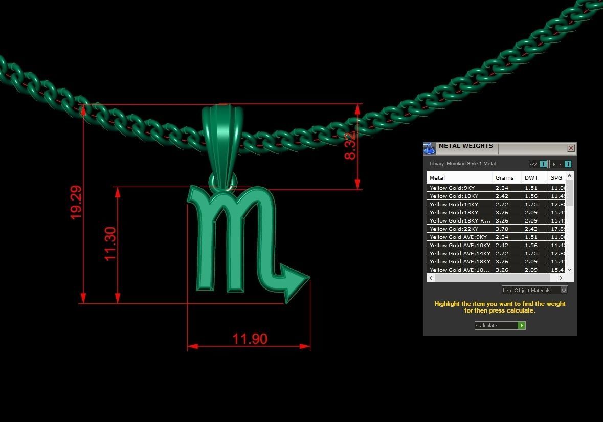Click the Calculate button
The width and height of the screenshot is (603, 422).
(500, 325)
